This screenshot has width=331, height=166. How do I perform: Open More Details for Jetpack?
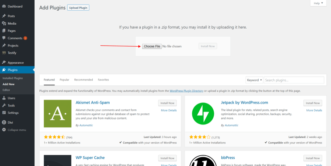click(314, 110)
